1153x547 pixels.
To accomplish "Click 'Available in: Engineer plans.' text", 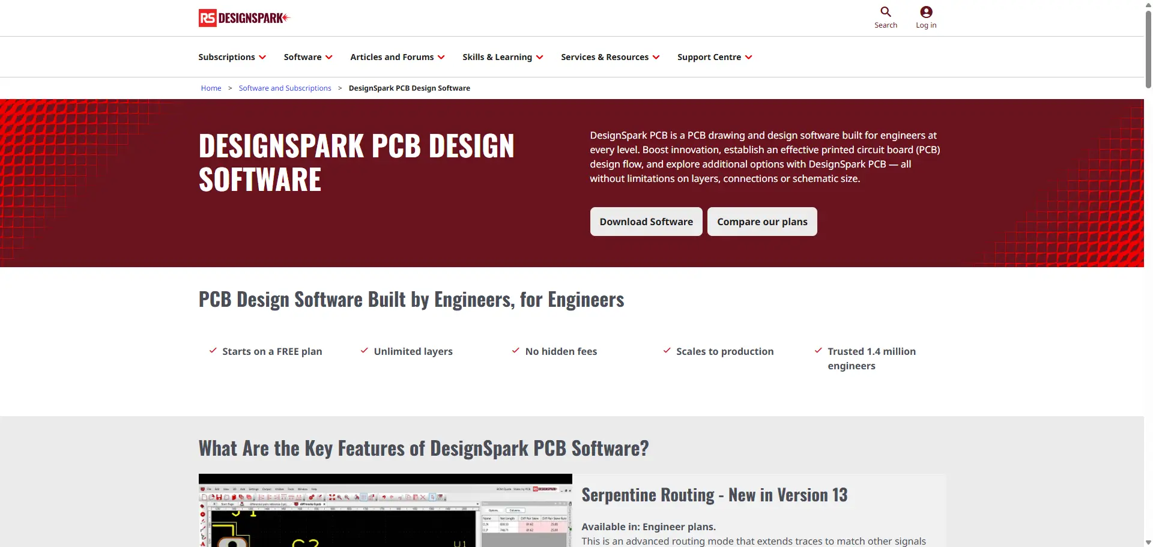I will pyautogui.click(x=649, y=527).
